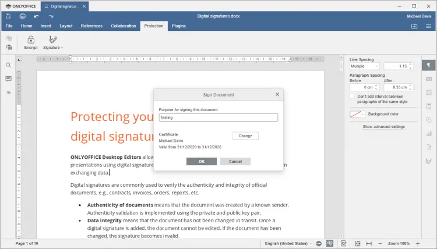Switch to the References tab
437x249 pixels.
[x=91, y=26]
